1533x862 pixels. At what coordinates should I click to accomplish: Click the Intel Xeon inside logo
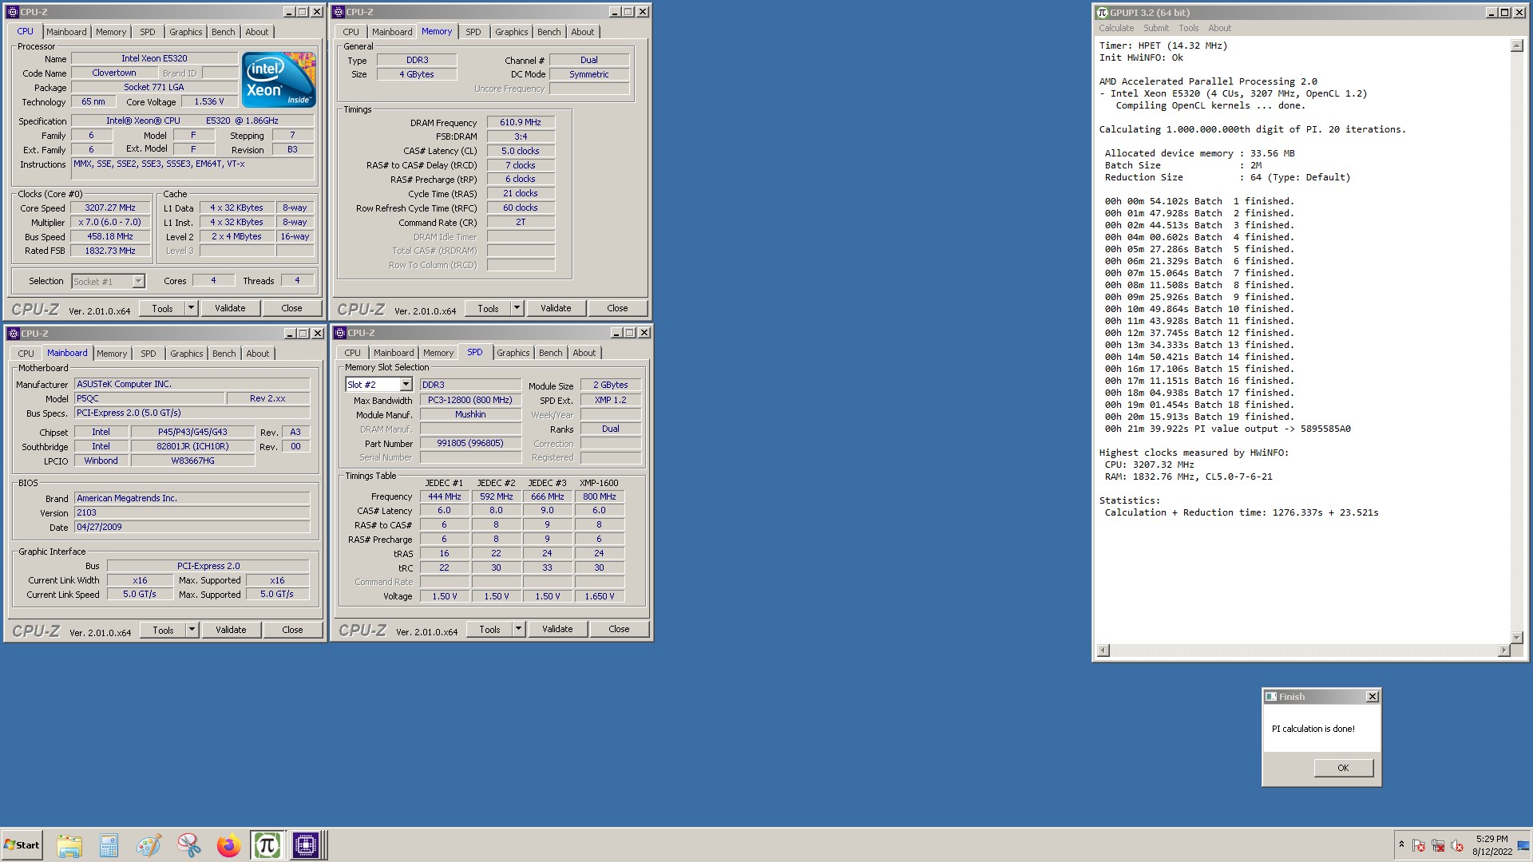click(279, 80)
